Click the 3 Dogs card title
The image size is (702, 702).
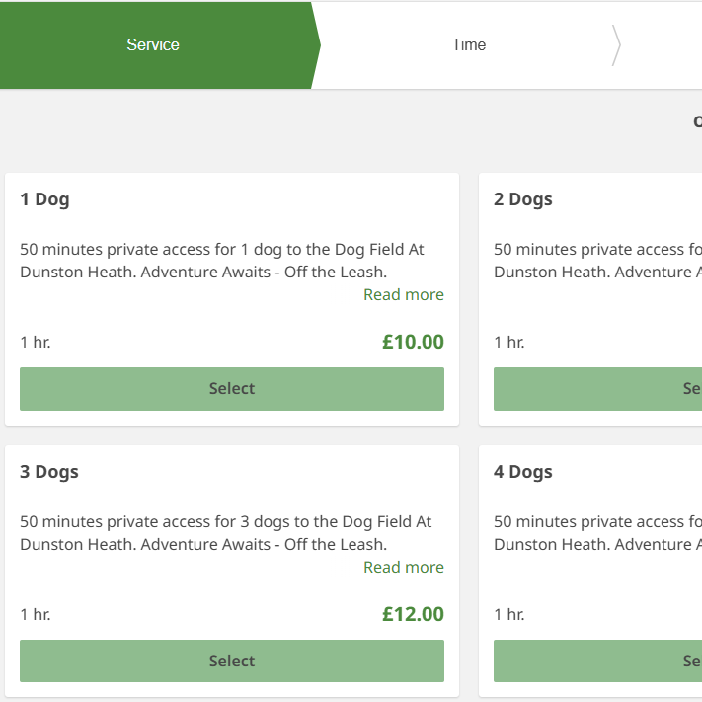click(x=49, y=472)
